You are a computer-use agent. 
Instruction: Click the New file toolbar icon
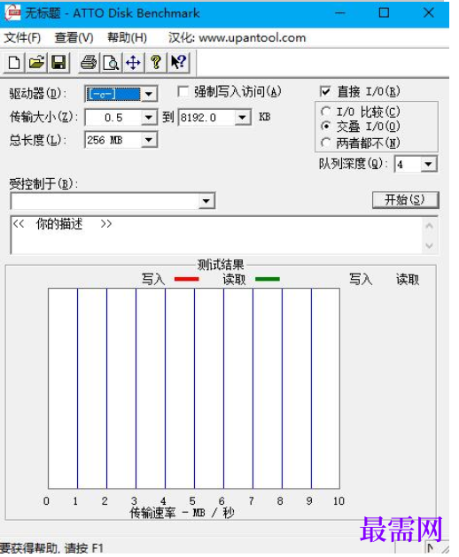pos(14,63)
